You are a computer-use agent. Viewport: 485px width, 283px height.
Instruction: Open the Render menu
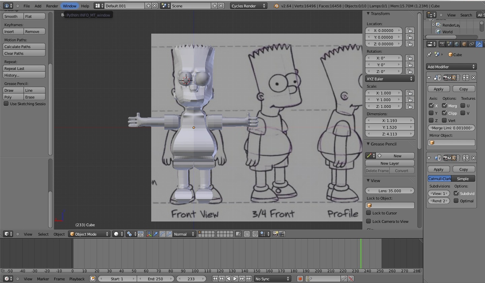(52, 6)
